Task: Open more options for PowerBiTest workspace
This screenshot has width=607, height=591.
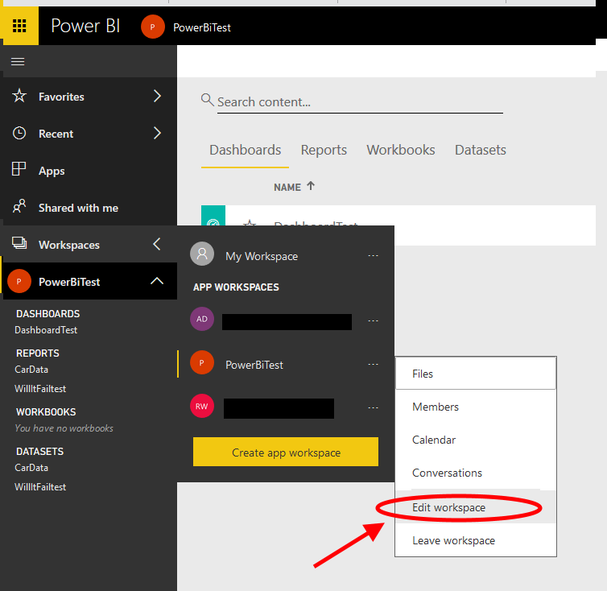Action: 374,364
